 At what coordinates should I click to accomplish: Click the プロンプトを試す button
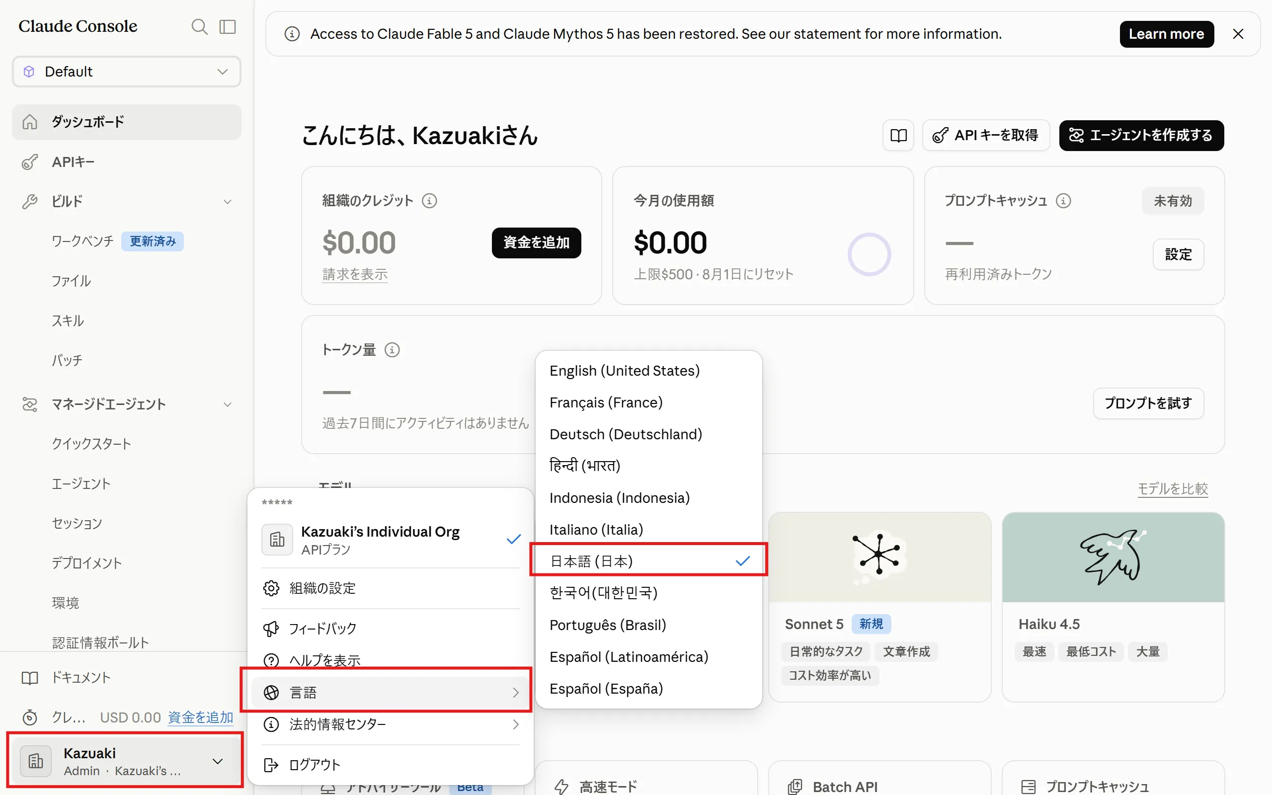tap(1148, 403)
